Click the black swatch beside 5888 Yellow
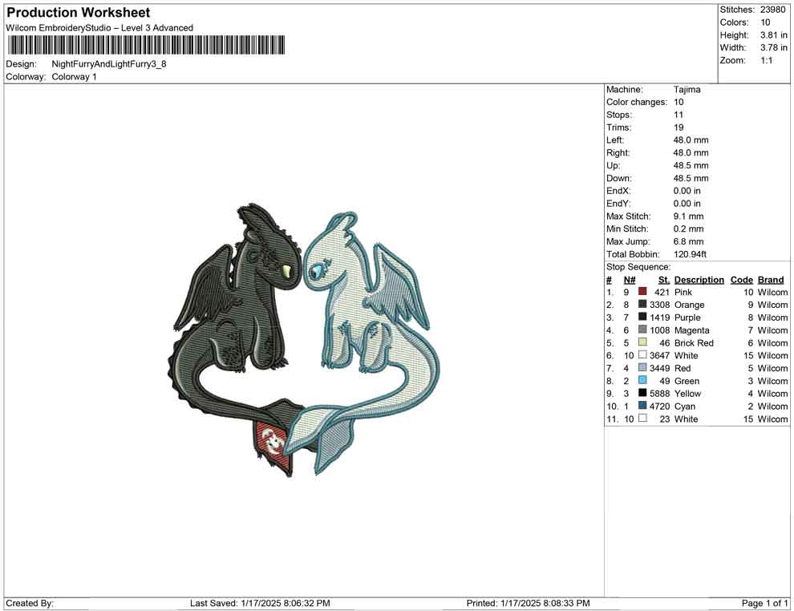This screenshot has height=611, width=794. point(642,393)
